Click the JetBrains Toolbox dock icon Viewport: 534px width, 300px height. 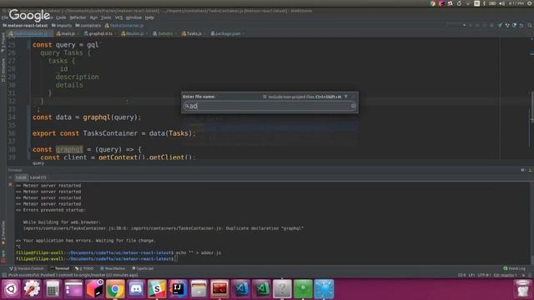coord(94,289)
